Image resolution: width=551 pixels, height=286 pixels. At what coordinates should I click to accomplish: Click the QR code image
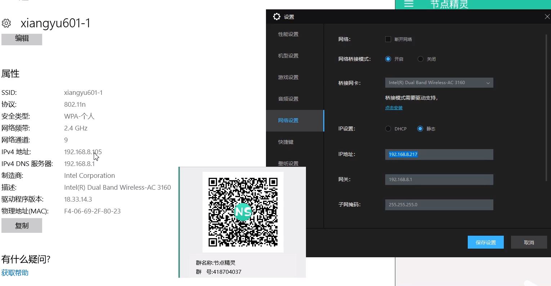pyautogui.click(x=243, y=212)
